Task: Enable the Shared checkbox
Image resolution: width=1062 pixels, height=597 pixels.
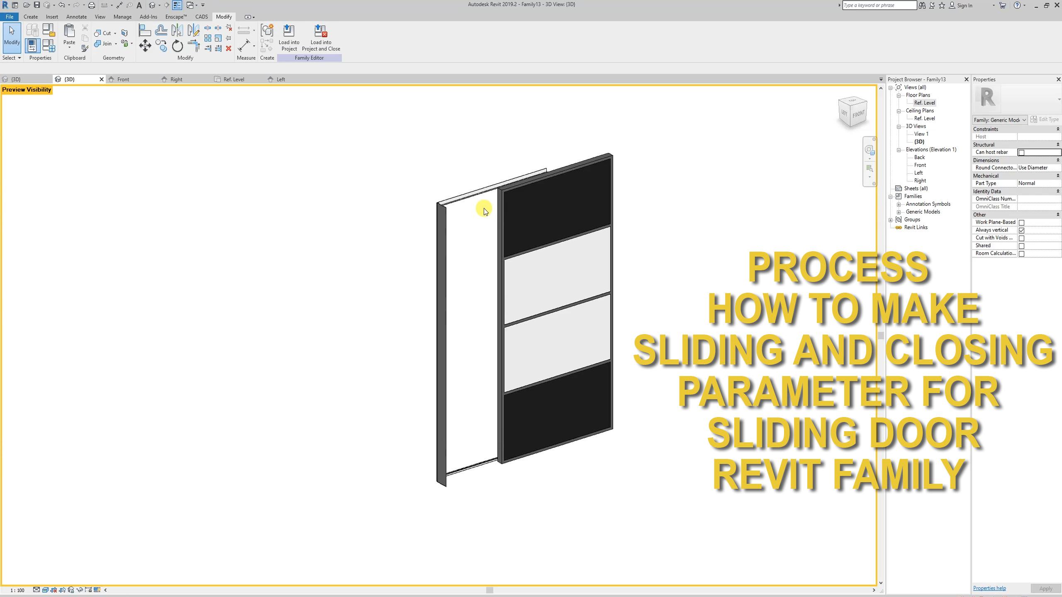Action: 1022,245
